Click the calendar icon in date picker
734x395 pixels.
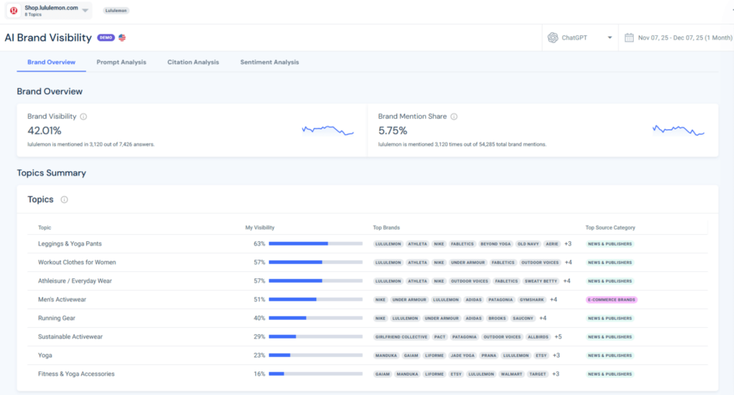(629, 38)
